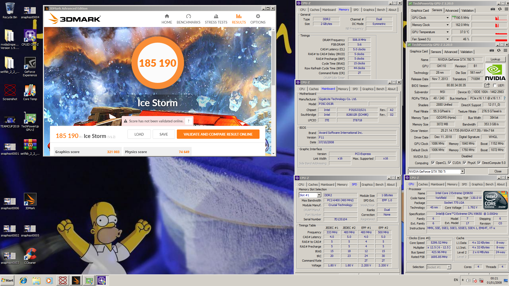509x286 pixels.
Task: Open Bench tab in CPU-Z Mainboard window
Action: [380, 89]
